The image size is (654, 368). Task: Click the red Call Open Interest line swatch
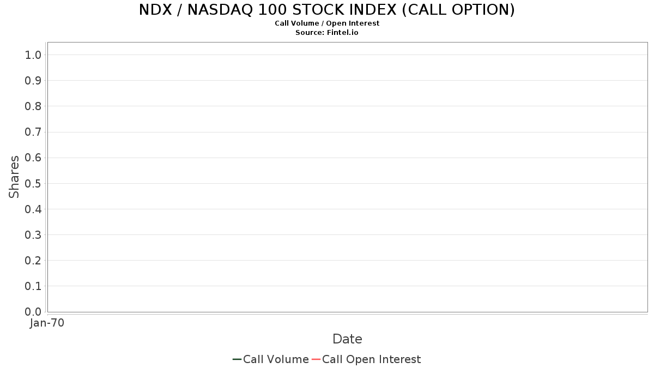[316, 359]
